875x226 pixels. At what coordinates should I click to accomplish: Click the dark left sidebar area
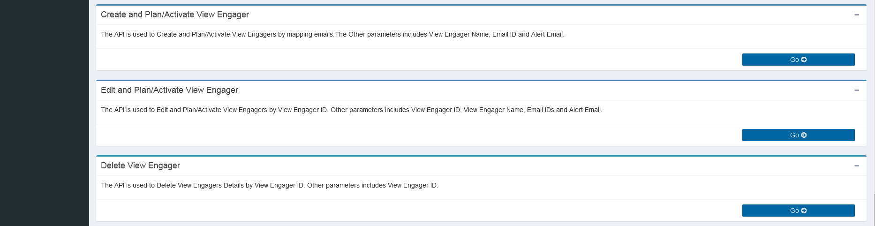point(44,113)
